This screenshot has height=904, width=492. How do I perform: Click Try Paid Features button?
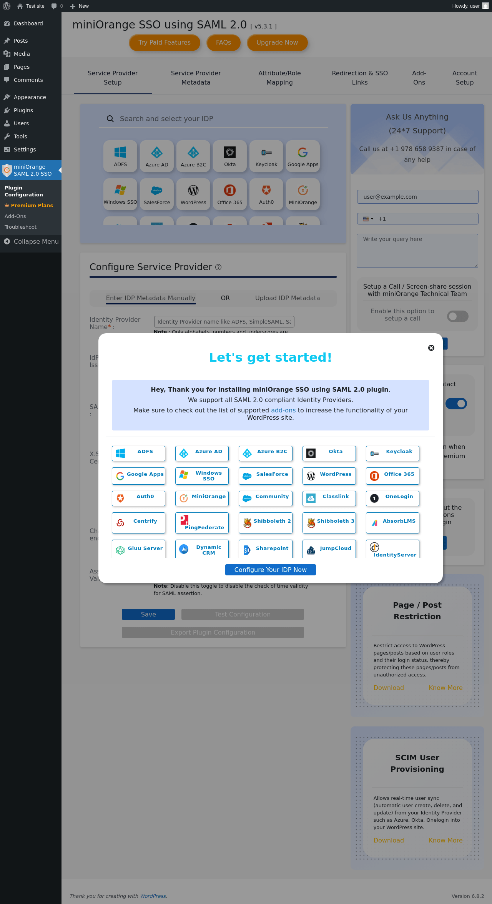165,42
